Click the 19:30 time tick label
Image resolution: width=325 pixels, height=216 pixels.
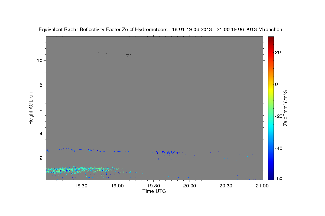[153, 186]
